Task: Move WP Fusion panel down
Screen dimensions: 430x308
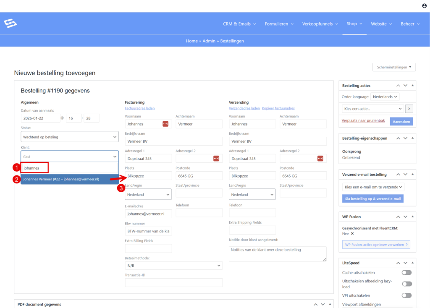Action: [405, 217]
